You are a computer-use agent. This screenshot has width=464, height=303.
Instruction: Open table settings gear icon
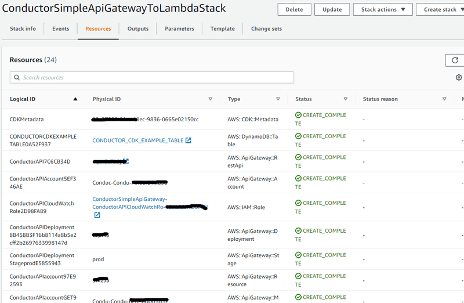tap(459, 77)
